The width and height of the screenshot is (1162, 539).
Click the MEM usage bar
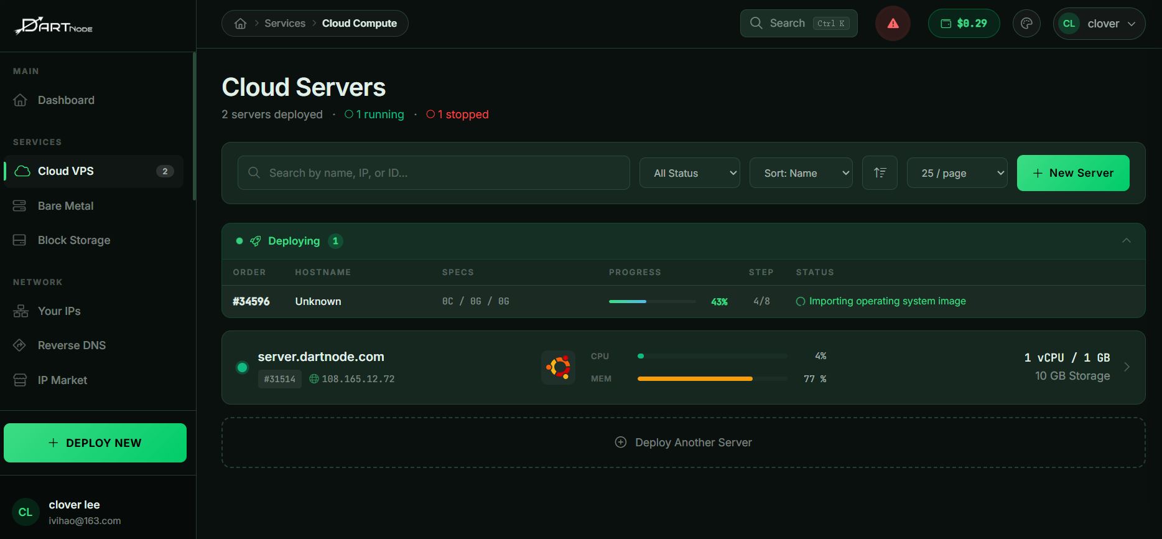coord(712,378)
